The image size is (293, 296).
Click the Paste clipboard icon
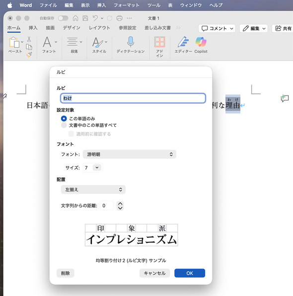pyautogui.click(x=14, y=42)
